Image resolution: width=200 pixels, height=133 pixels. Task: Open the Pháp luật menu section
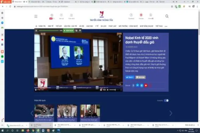112,26
